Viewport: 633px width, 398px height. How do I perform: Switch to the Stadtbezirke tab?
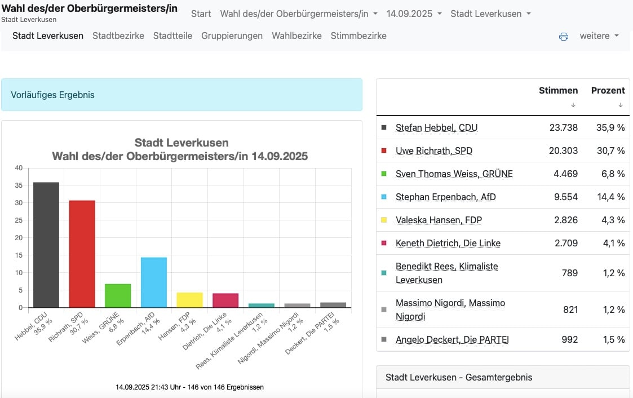pos(118,36)
